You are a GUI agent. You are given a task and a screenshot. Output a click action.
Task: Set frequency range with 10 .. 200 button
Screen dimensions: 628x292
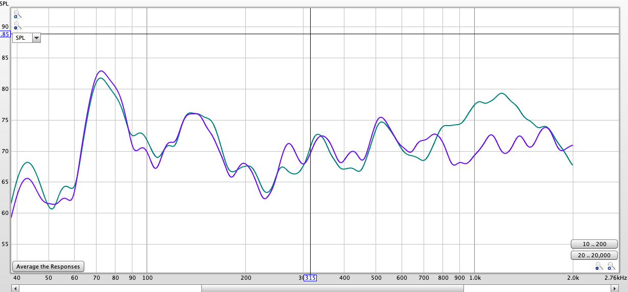[x=593, y=244]
